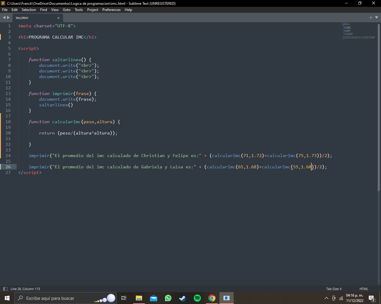This screenshot has width=381, height=304.
Task: Click the closing script tag
Action: point(30,172)
